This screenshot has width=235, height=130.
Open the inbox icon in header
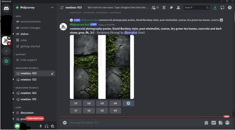tap(222, 8)
